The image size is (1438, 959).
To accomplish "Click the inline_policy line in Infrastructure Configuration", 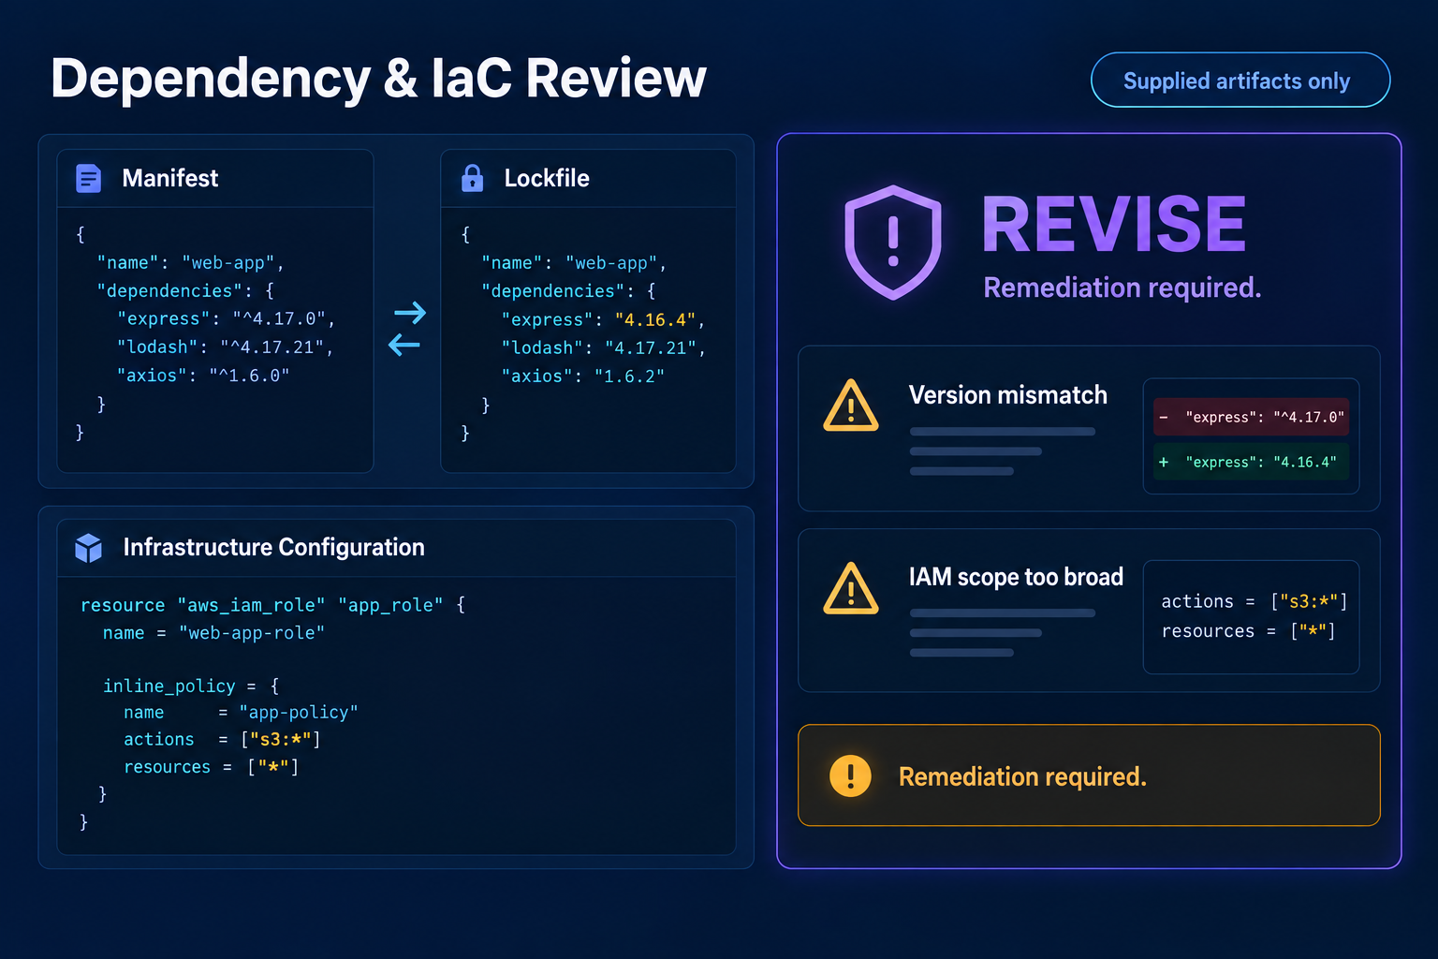I will point(191,686).
